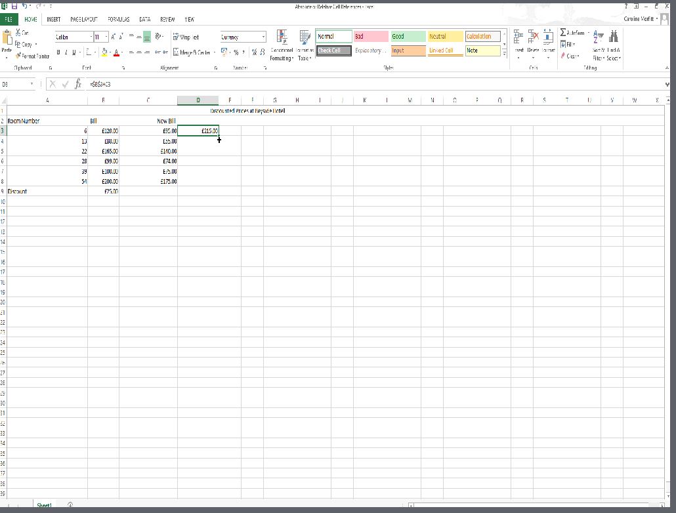Switch to the DATA tab
Image resolution: width=676 pixels, height=513 pixels.
click(x=145, y=20)
